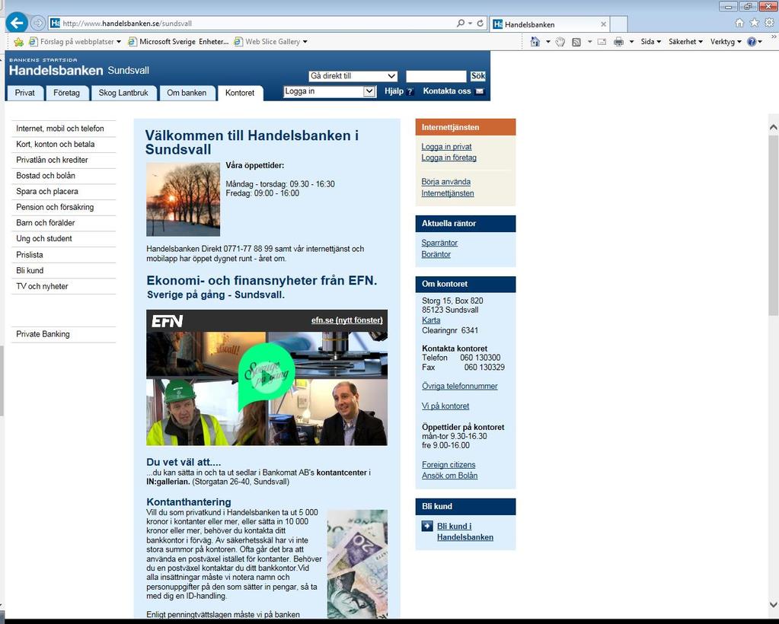This screenshot has width=779, height=624.
Task: Click the browser Forward arrow button
Action: tap(38, 23)
